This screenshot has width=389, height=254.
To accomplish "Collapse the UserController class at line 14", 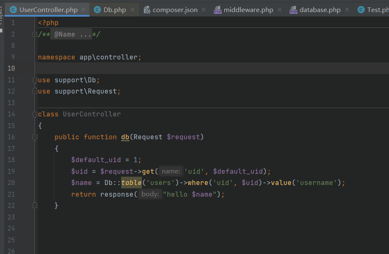I will (x=35, y=114).
